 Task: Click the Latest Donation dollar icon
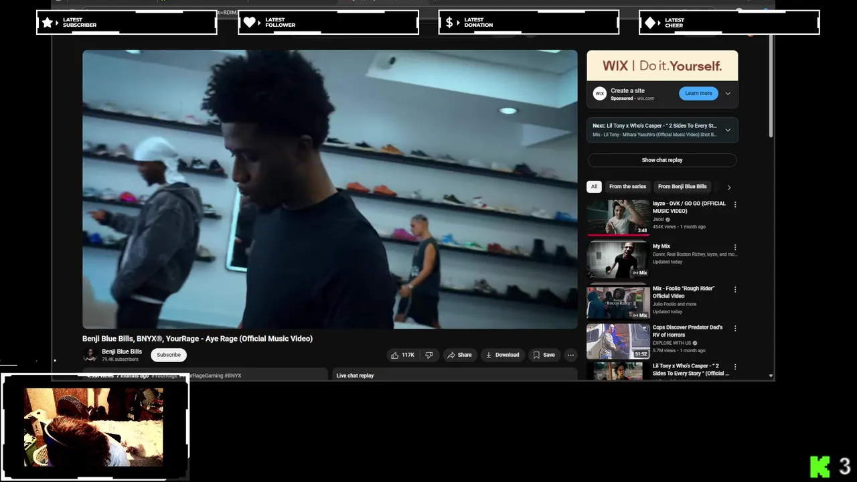click(450, 22)
